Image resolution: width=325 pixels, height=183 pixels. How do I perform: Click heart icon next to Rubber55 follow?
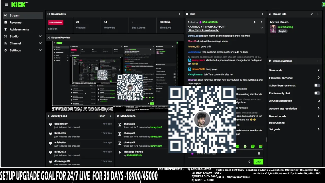click(51, 134)
